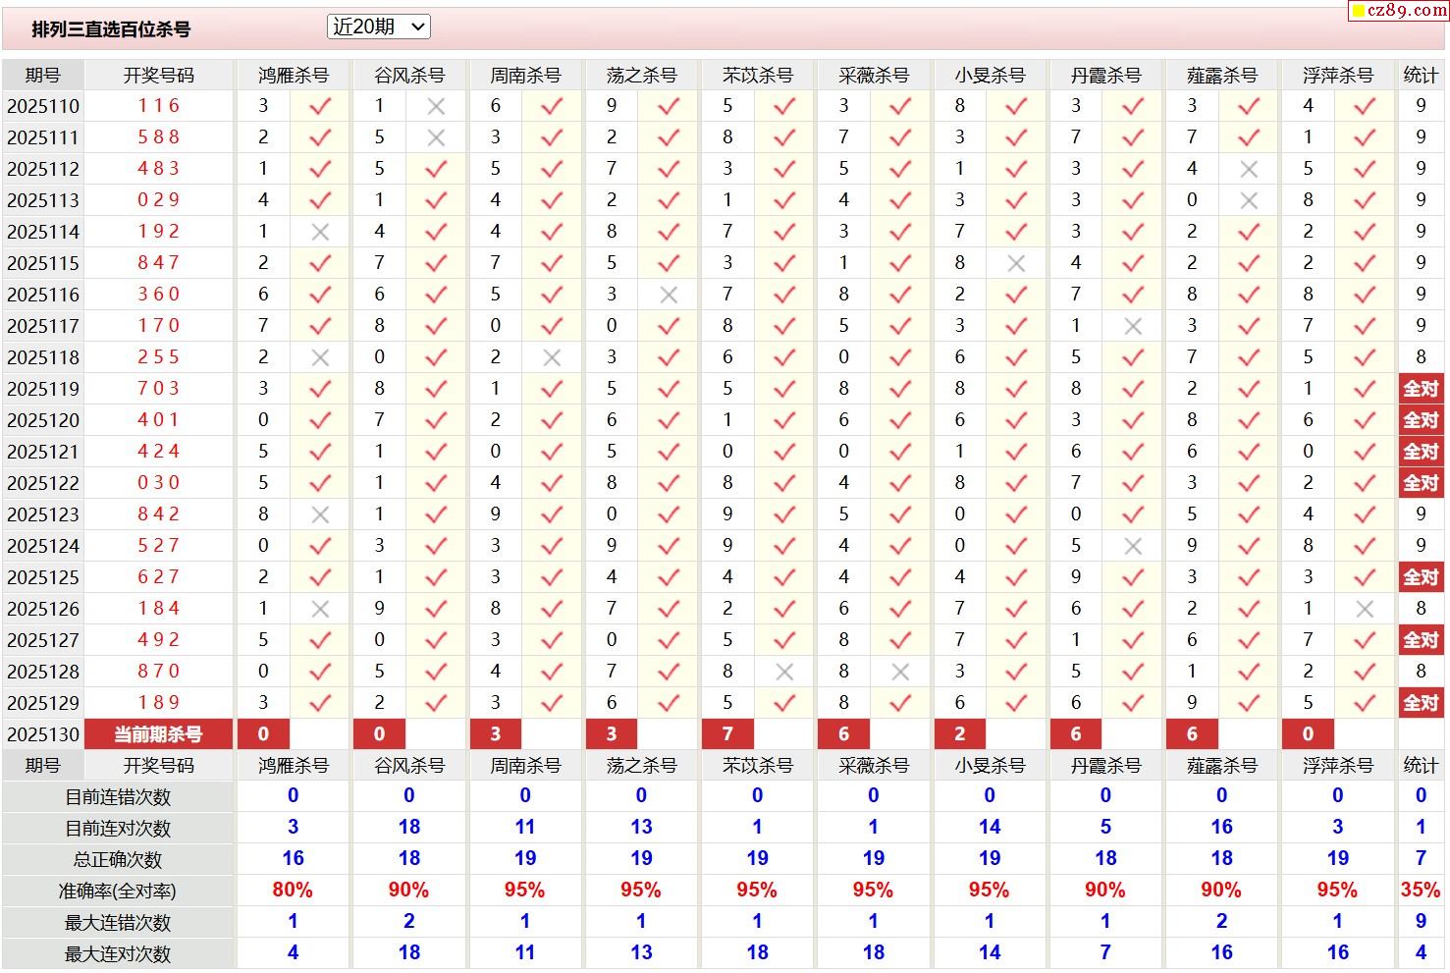This screenshot has width=1450, height=973.
Task: Click the red 2 current kill number for 小旻杀号
Action: [x=960, y=734]
